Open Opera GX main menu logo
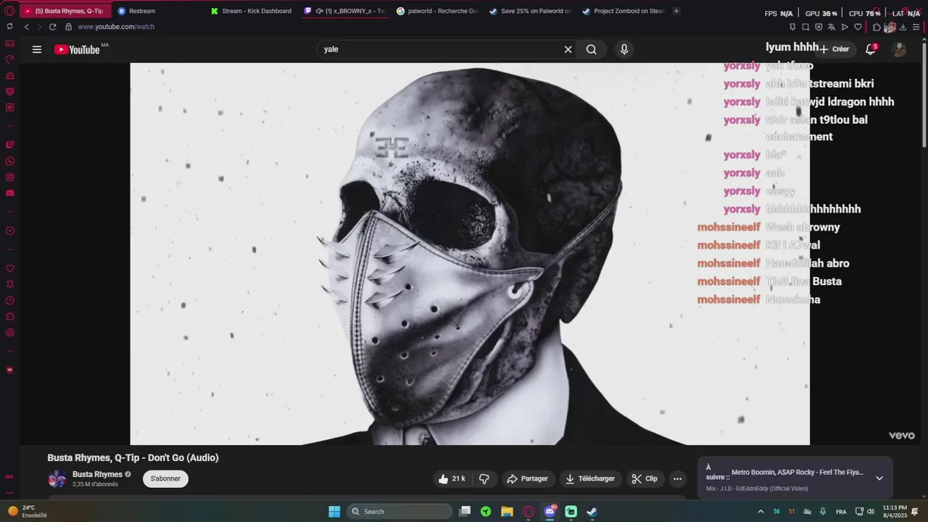 [x=9, y=11]
